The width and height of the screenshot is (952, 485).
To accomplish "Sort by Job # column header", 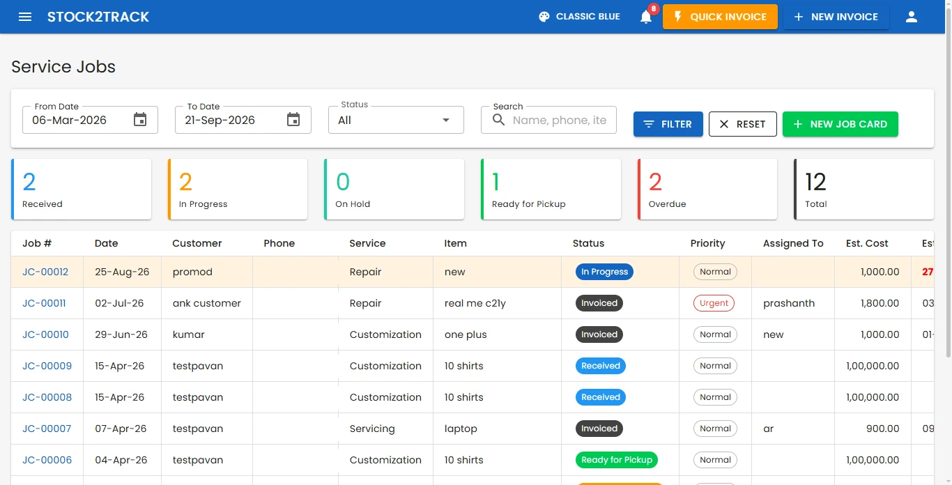I will tap(37, 243).
